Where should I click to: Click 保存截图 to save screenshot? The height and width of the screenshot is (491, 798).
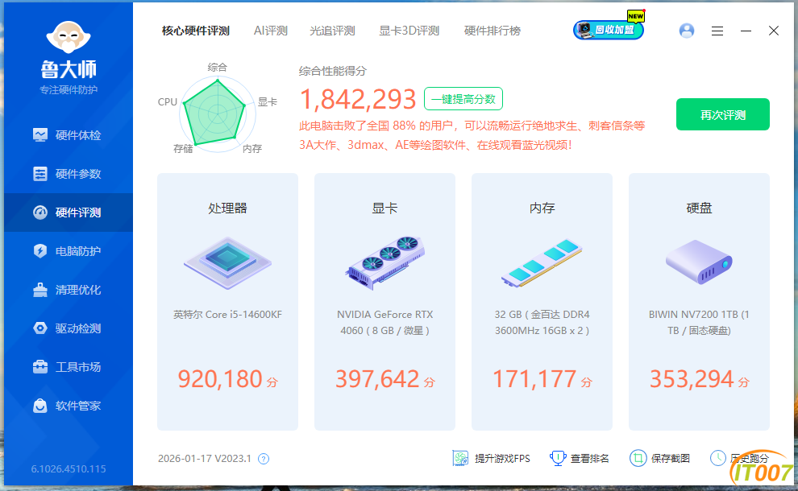click(x=660, y=459)
